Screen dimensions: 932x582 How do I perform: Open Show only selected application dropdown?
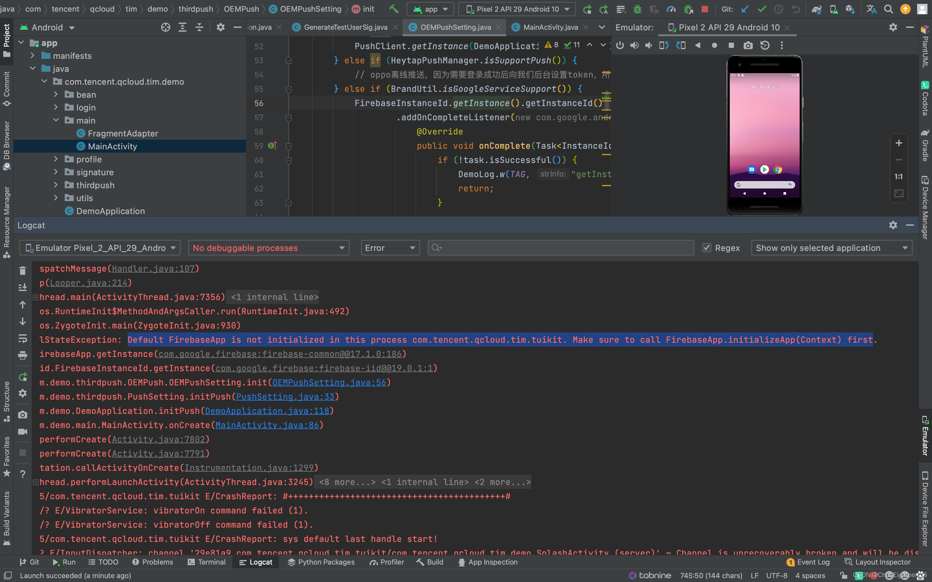(831, 248)
